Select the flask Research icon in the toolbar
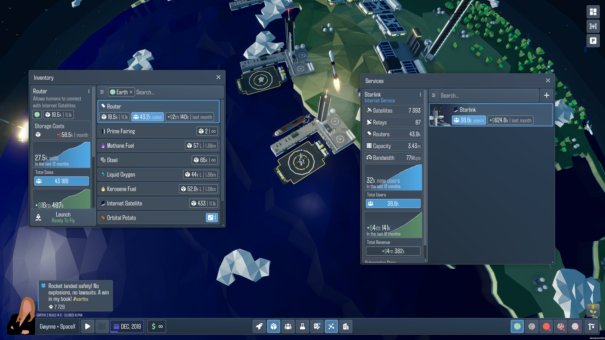The image size is (605, 340). pos(302,326)
